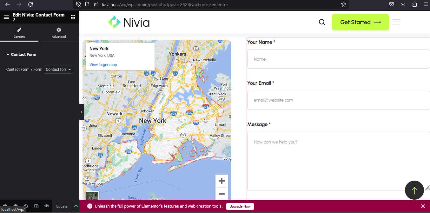Click the scroll-to-top arrow button

tap(414, 190)
